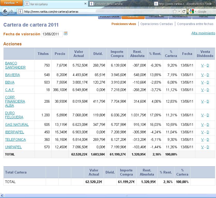This screenshot has height=198, width=216.
Task: Close the 'Ver mi cartera' tab
Action: click(85, 4)
